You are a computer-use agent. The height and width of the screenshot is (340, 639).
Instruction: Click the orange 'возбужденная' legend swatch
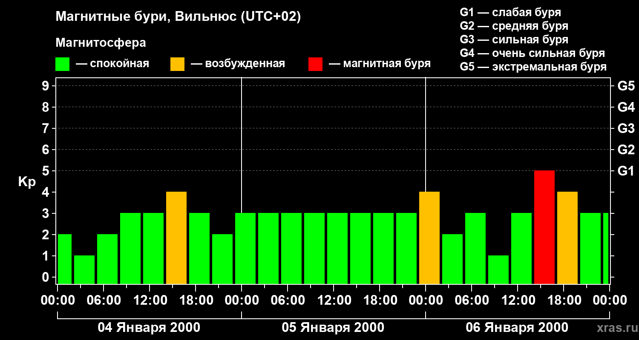tap(178, 64)
